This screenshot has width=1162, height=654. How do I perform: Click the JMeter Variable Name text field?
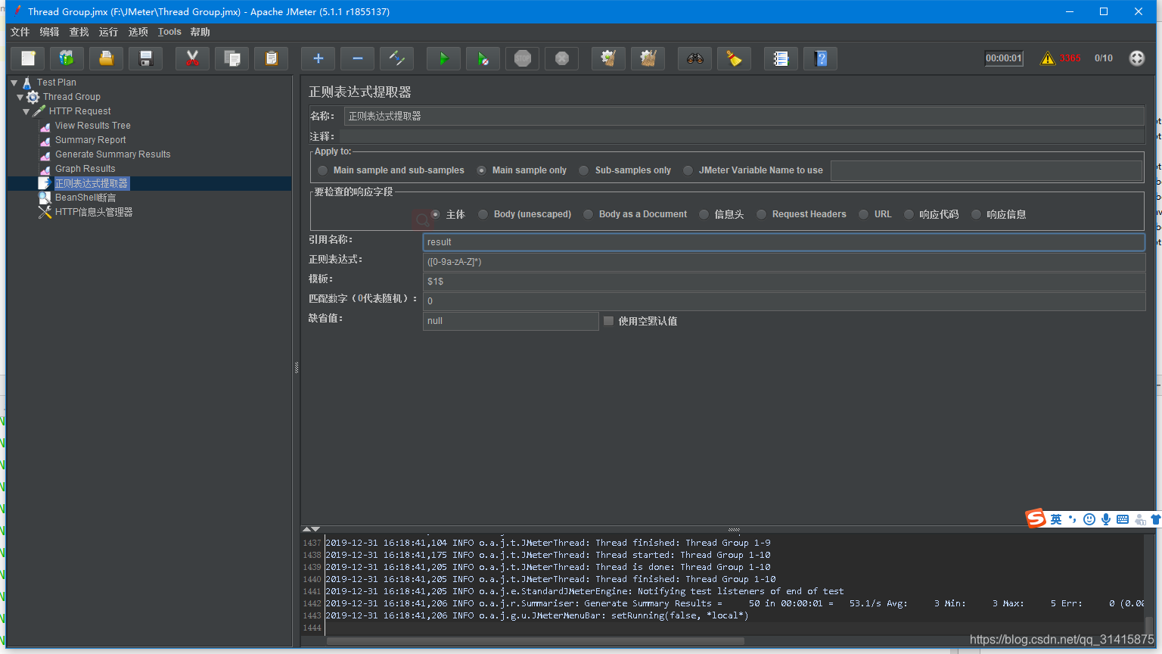986,170
